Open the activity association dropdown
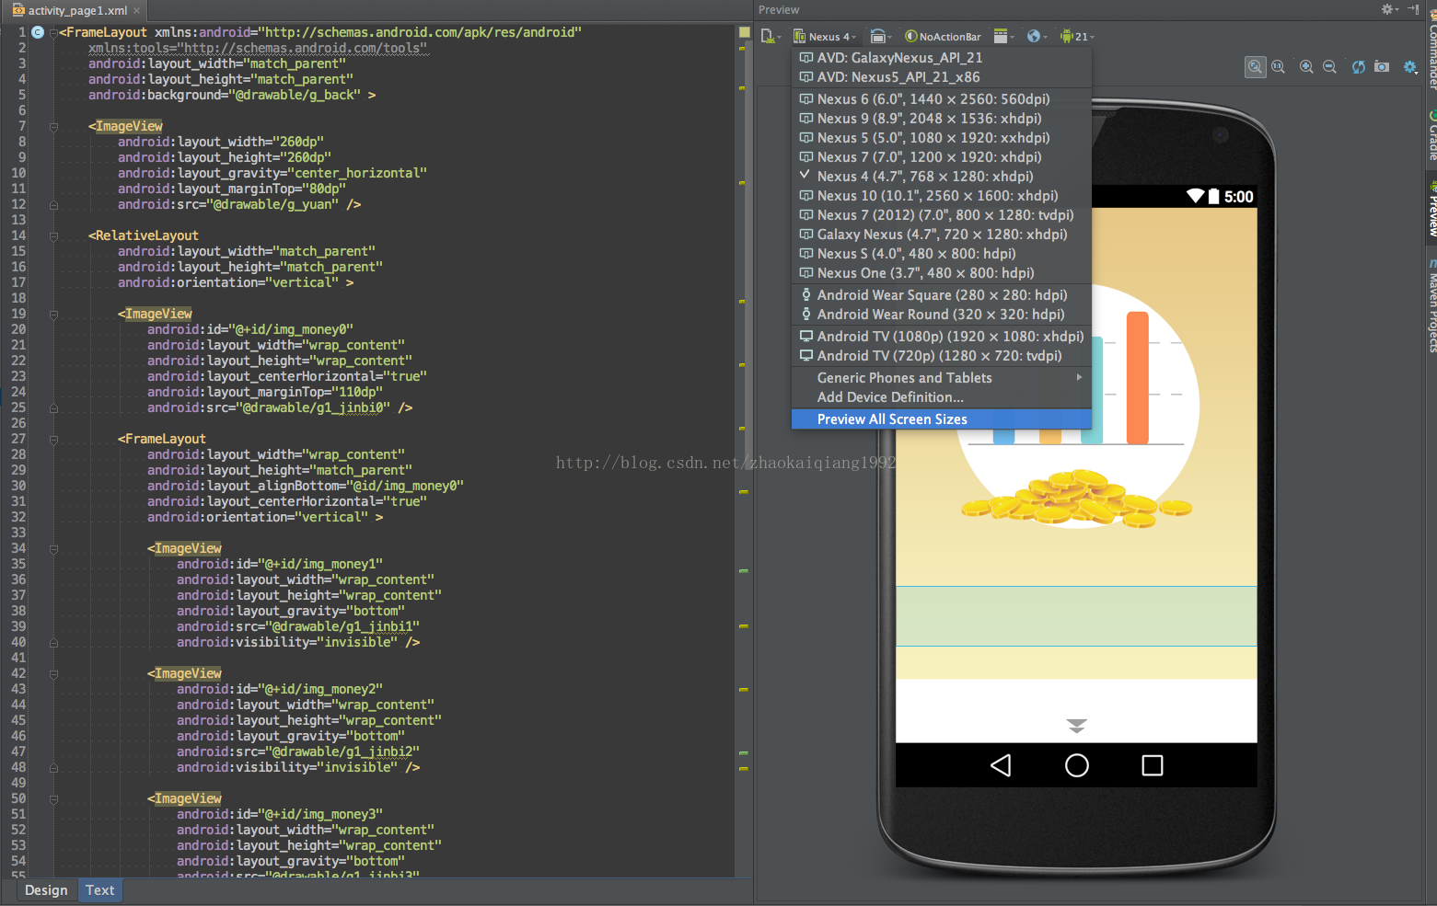Screen dimensions: 1437x906 click(1003, 37)
